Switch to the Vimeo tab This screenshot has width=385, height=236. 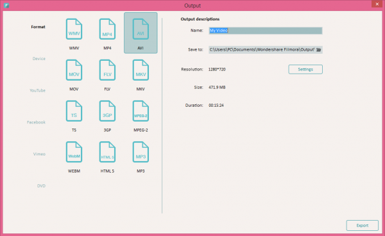pos(39,154)
